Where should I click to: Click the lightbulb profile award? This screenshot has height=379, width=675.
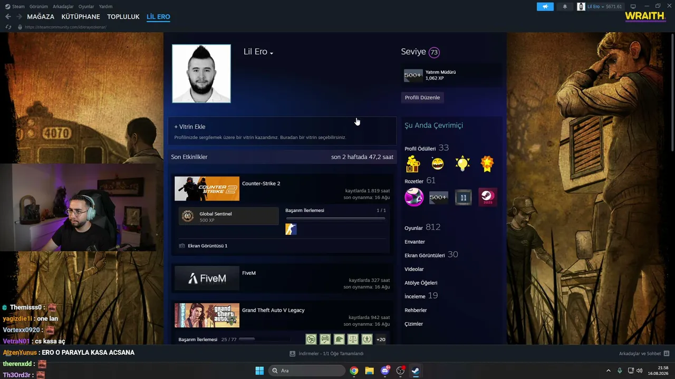462,164
